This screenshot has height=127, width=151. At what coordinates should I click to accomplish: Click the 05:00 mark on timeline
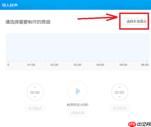point(123,65)
